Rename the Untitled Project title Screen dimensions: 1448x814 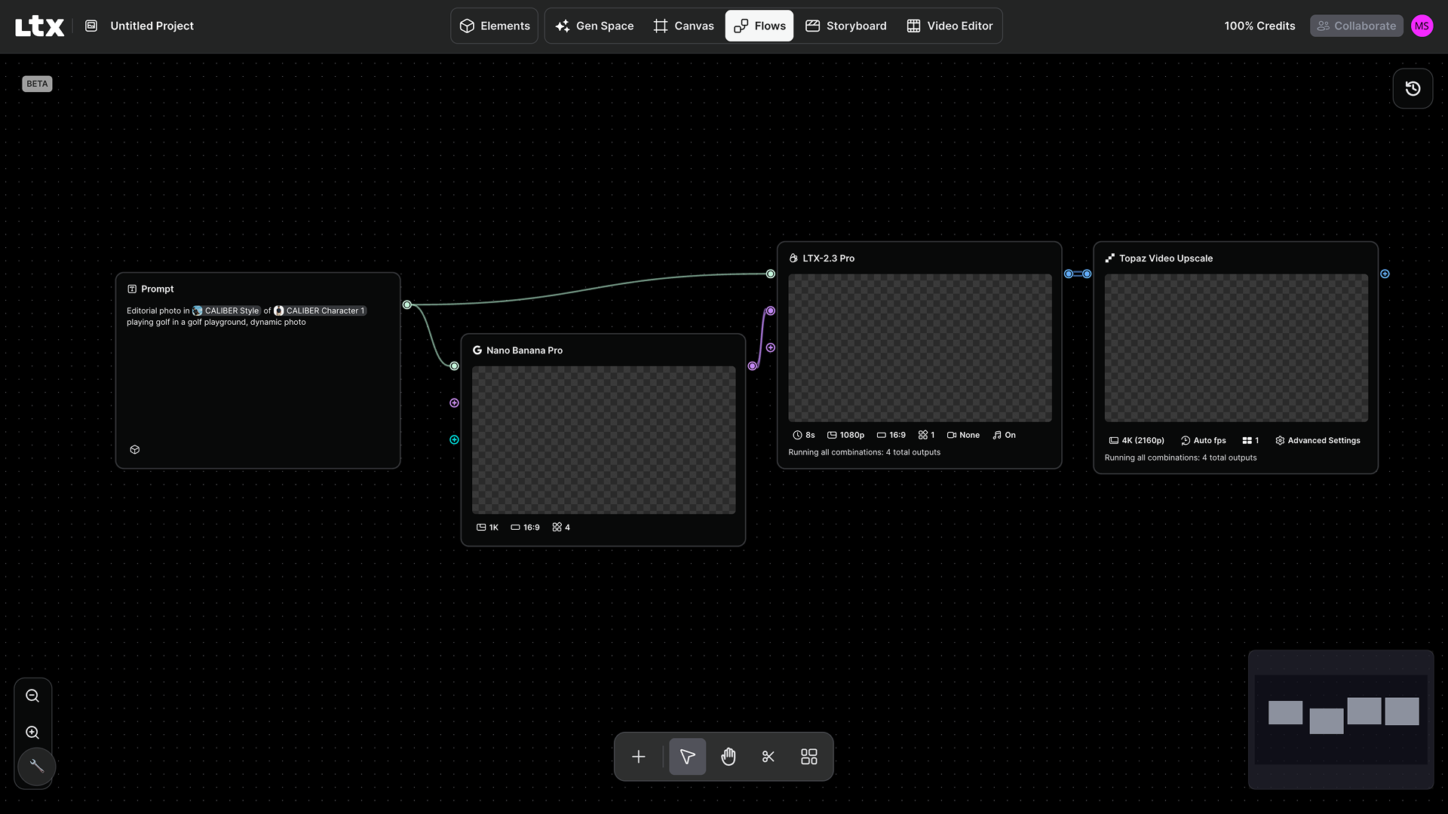click(x=152, y=26)
